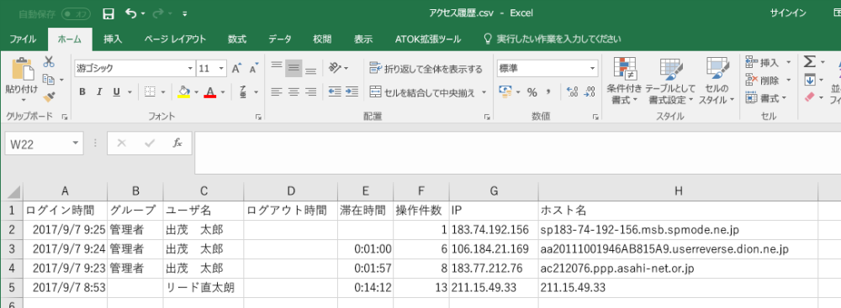Viewport: 841px width, 308px height.
Task: Click the Increase Decimal icon
Action: pyautogui.click(x=572, y=92)
